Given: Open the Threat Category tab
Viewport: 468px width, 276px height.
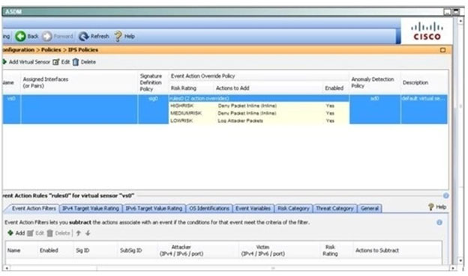Looking at the screenshot, I should point(334,209).
